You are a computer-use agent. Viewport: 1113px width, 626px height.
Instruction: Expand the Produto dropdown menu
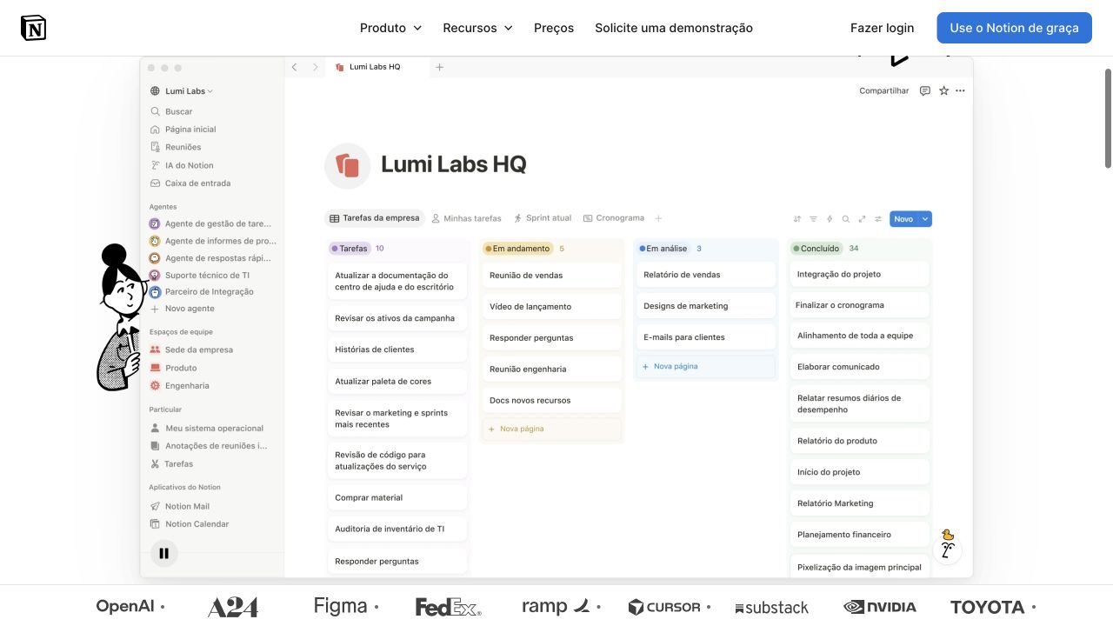(391, 28)
